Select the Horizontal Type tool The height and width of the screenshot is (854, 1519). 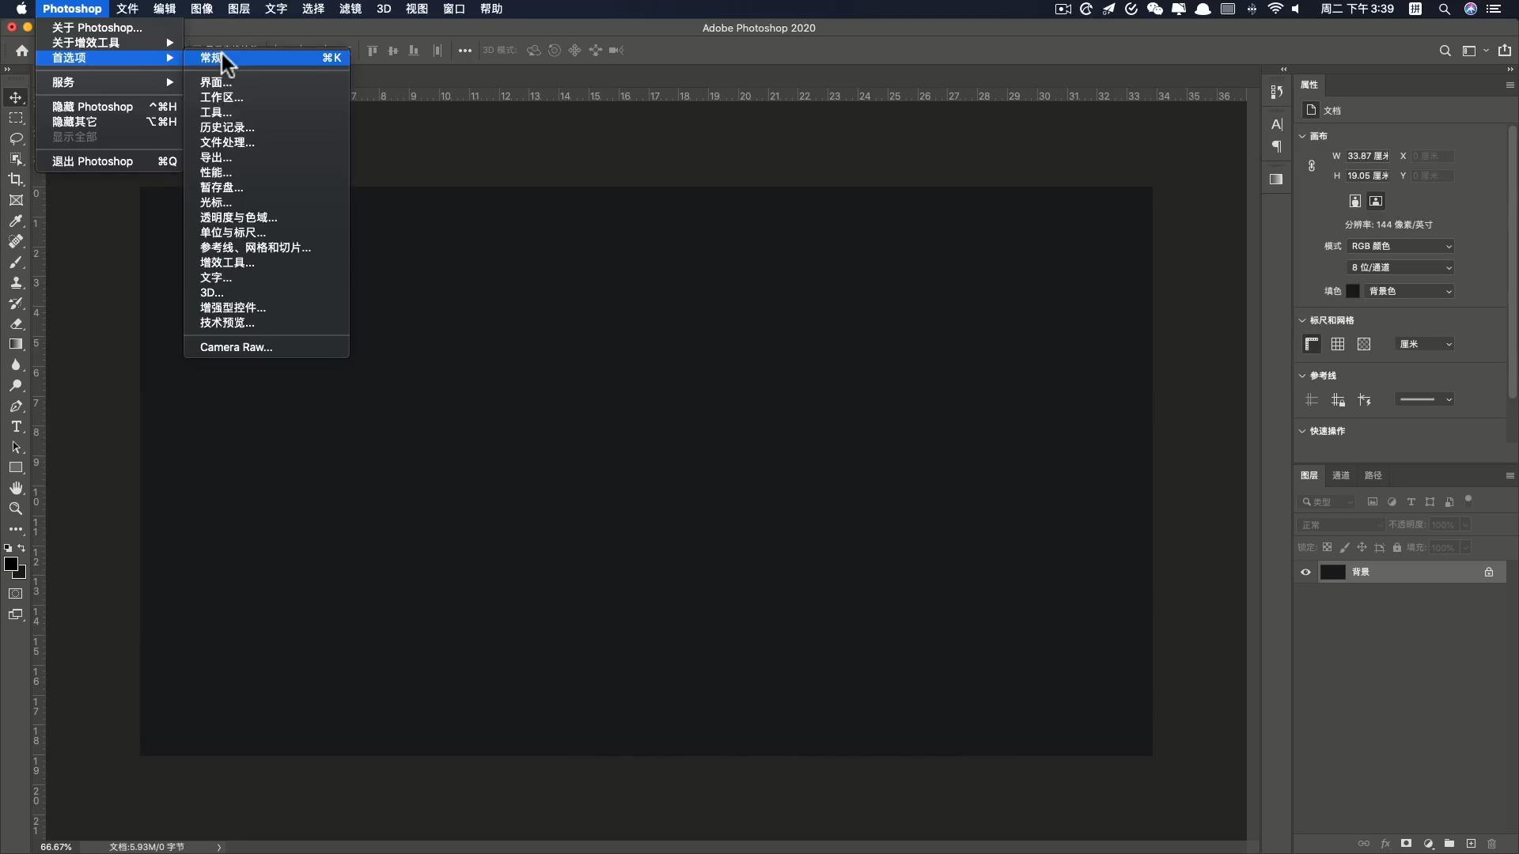coord(16,427)
